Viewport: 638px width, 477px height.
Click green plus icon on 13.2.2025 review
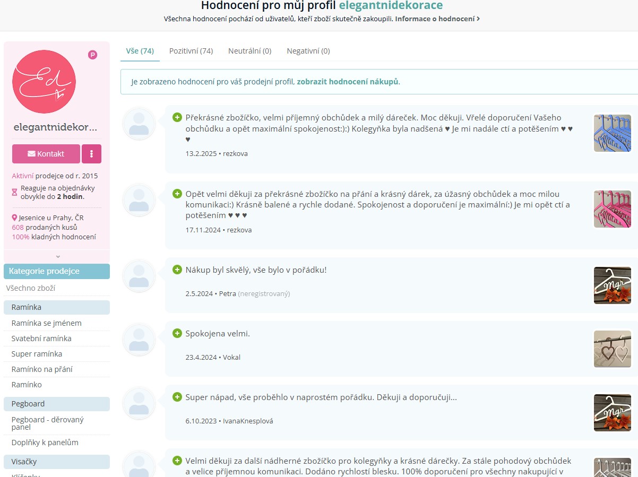pos(177,117)
